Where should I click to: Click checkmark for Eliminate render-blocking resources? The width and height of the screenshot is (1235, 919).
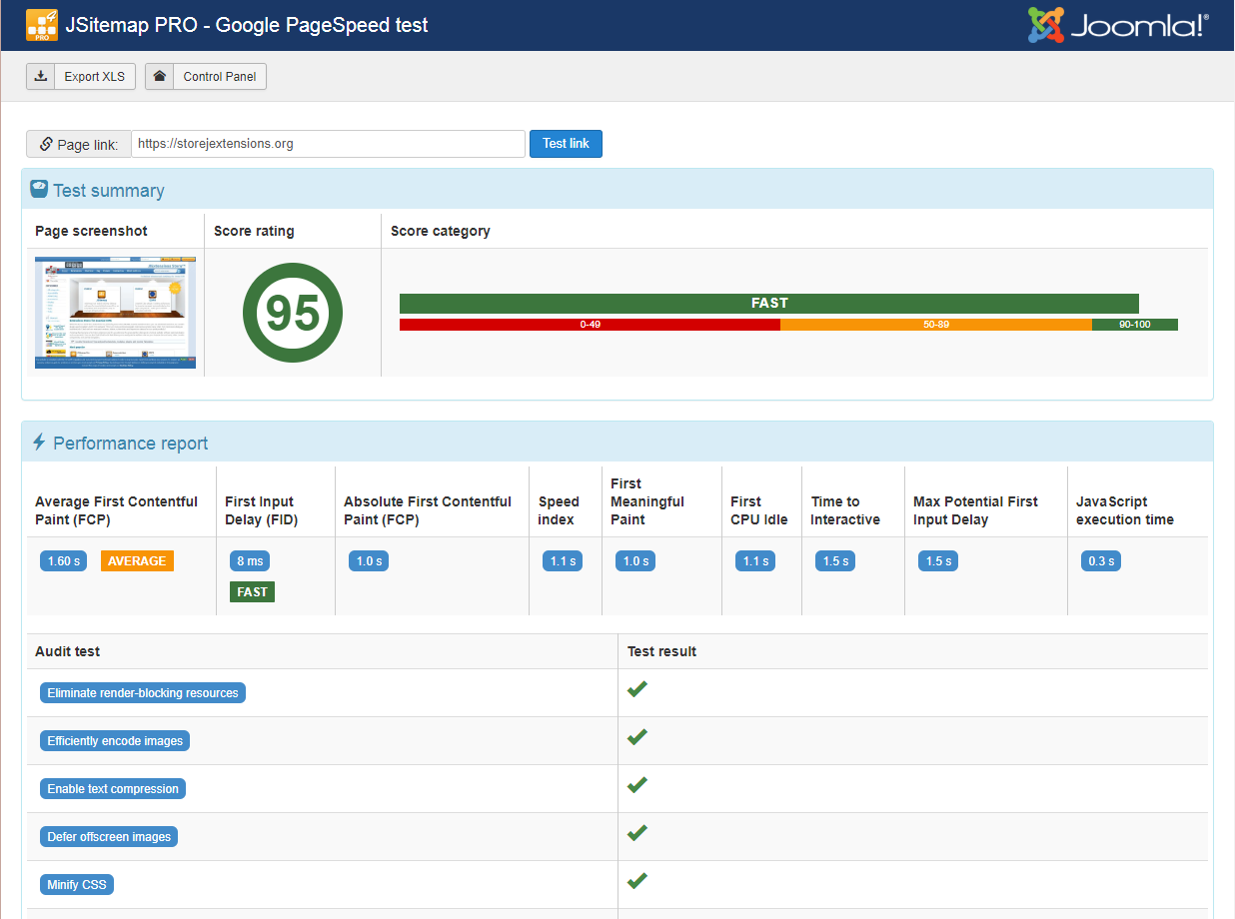pyautogui.click(x=637, y=689)
